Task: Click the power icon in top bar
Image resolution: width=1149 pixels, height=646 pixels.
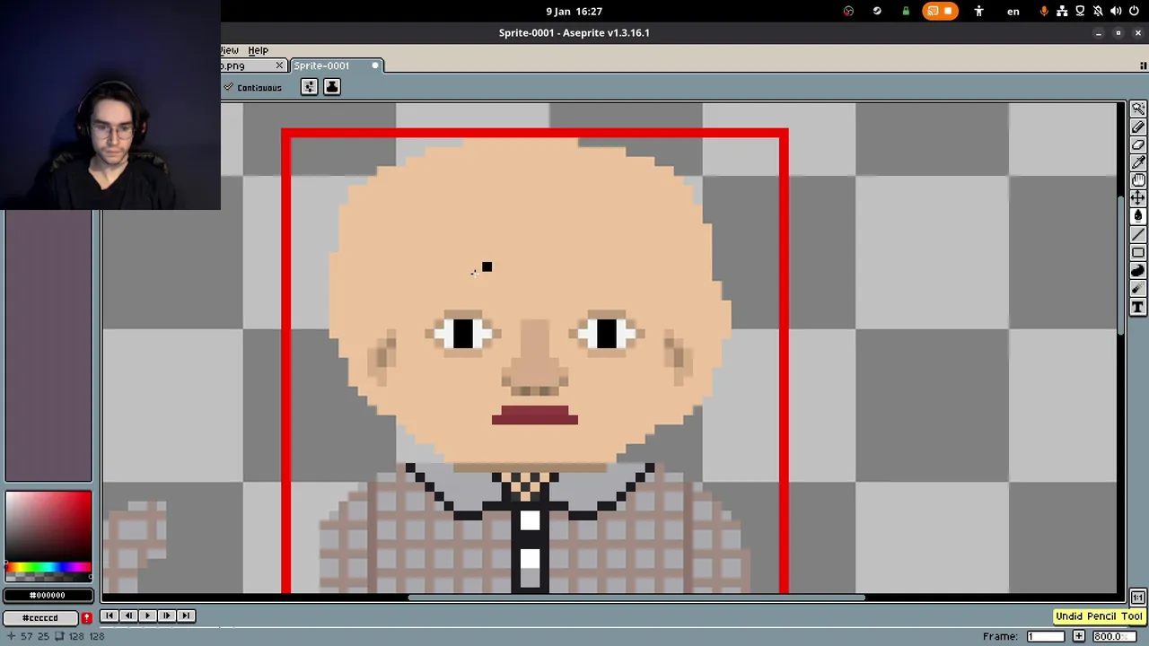Action: point(1134,11)
